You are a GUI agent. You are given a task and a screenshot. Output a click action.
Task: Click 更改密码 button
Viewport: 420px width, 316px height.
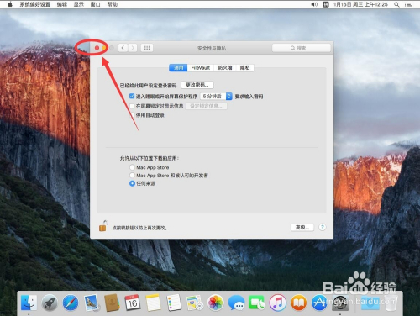point(197,85)
